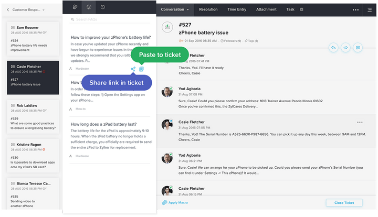Image resolution: width=378 pixels, height=217 pixels.
Task: Click the Search FAQs magnifier icon
Action: [x=72, y=19]
